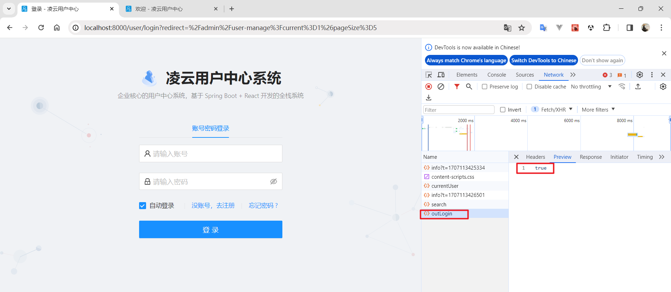The width and height of the screenshot is (671, 292).
Task: Clear the network log
Action: (x=441, y=87)
